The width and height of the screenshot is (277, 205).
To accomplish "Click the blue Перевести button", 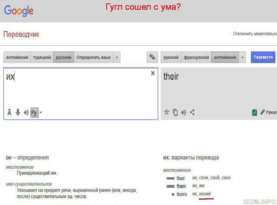I will coord(263,57).
